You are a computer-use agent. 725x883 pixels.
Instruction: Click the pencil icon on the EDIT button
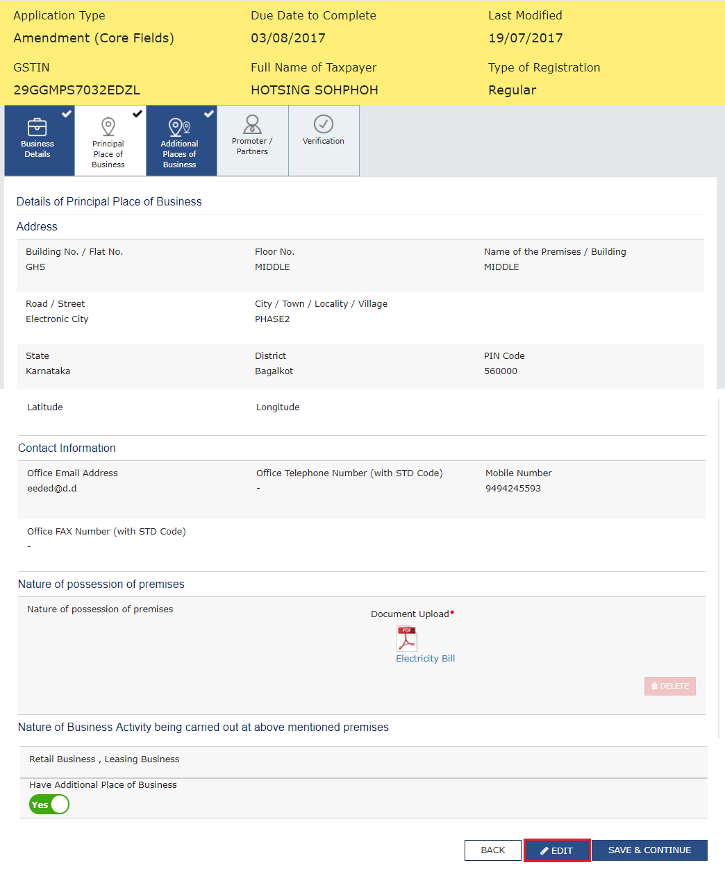[x=544, y=850]
